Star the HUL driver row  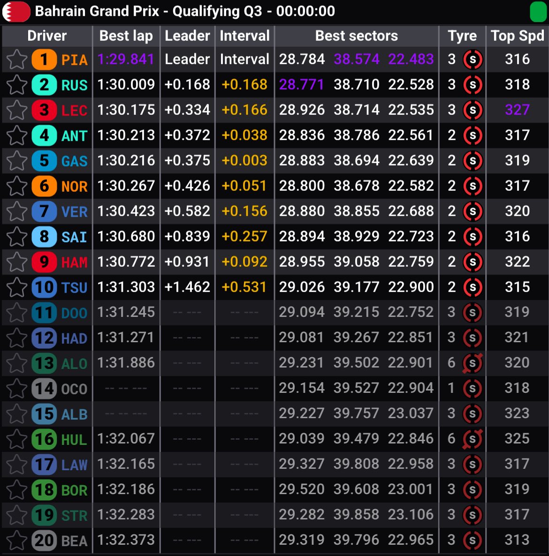tap(17, 439)
